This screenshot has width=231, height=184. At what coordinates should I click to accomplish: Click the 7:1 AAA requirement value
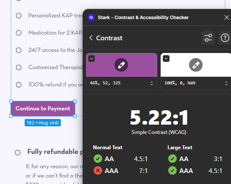[x=143, y=171]
